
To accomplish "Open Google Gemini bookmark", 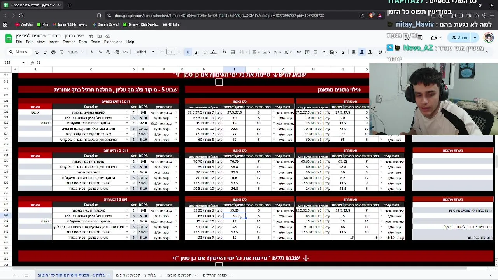I will pyautogui.click(x=105, y=24).
